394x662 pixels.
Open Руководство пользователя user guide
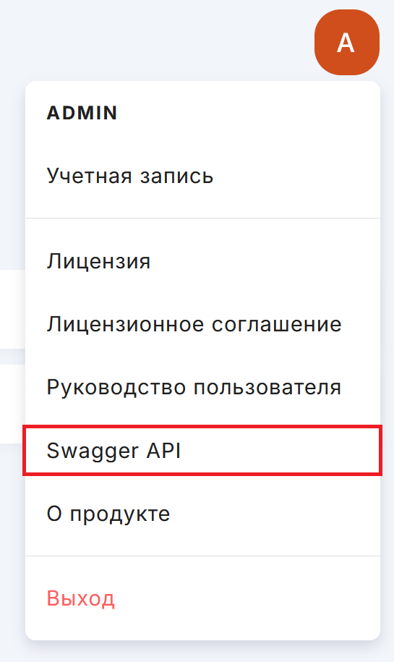pos(202,387)
